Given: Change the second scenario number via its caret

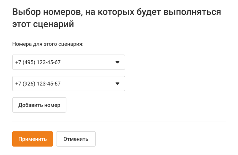Looking at the screenshot, I should (117, 84).
